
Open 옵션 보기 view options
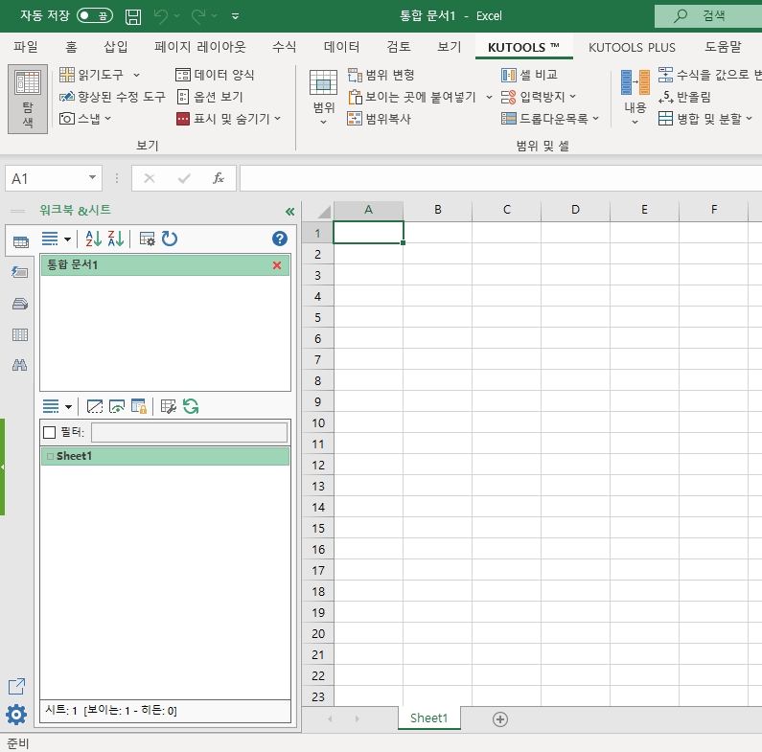click(x=210, y=97)
